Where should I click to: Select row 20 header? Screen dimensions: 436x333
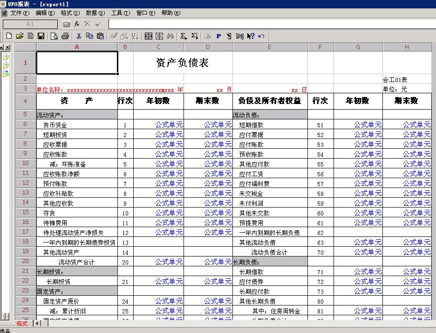(26, 261)
